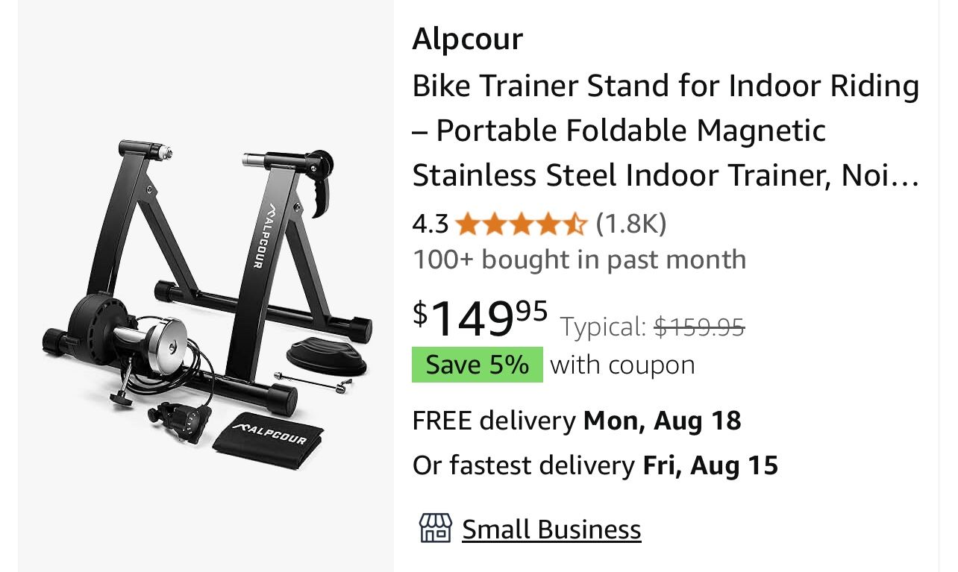Screen dimensions: 958x572
Task: Open the 1.8K reviews count
Action: click(630, 223)
